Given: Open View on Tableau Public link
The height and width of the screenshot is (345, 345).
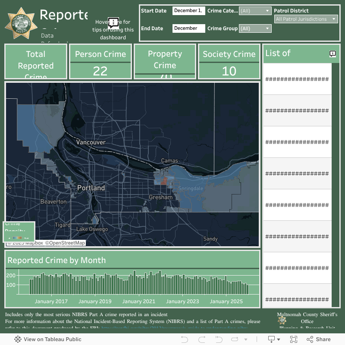Looking at the screenshot, I should [x=48, y=339].
